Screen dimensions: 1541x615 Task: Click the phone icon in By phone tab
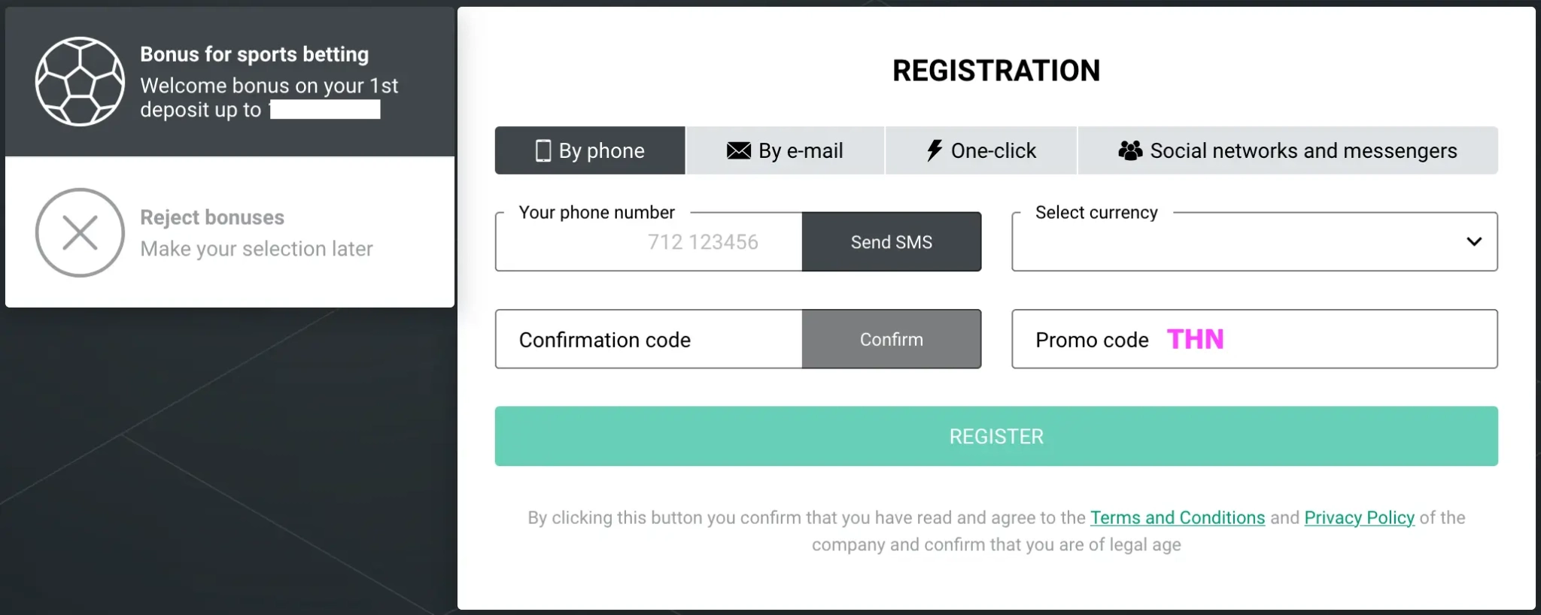[x=543, y=150]
